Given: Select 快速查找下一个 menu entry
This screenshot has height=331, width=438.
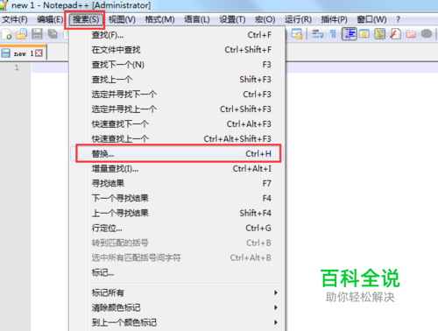Looking at the screenshot, I should [x=178, y=124].
